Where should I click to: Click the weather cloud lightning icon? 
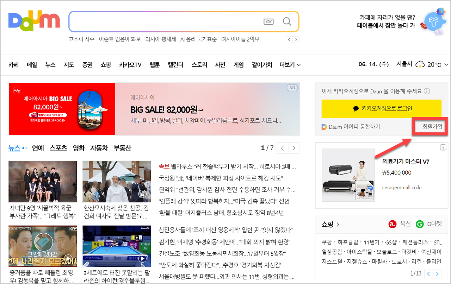420,65
